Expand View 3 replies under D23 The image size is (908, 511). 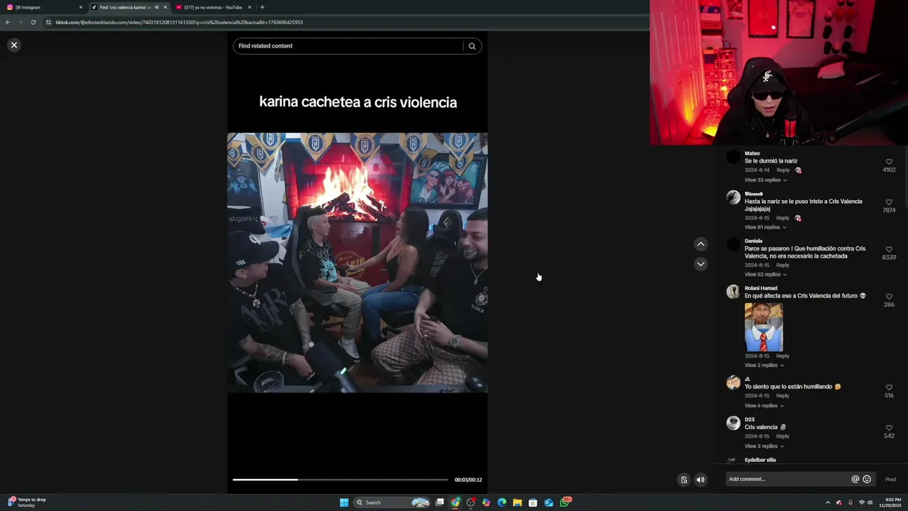coord(764,446)
